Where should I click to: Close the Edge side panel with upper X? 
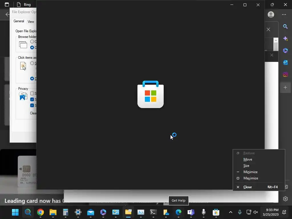pyautogui.click(x=268, y=29)
